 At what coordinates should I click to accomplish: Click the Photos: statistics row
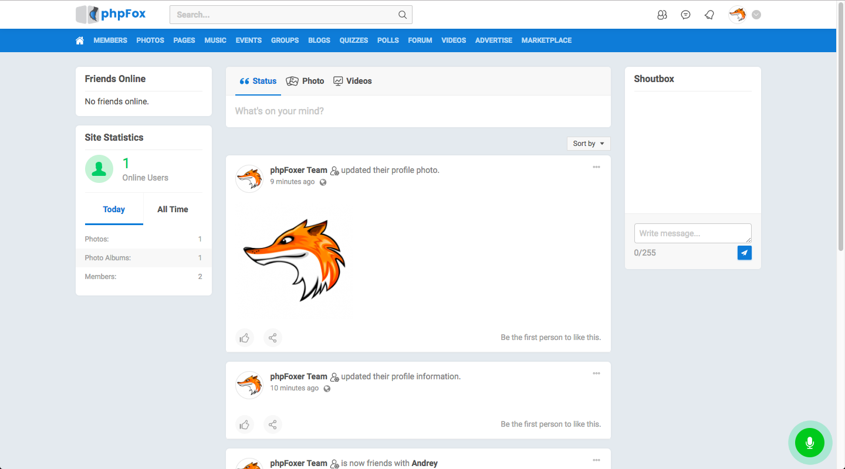pos(144,239)
